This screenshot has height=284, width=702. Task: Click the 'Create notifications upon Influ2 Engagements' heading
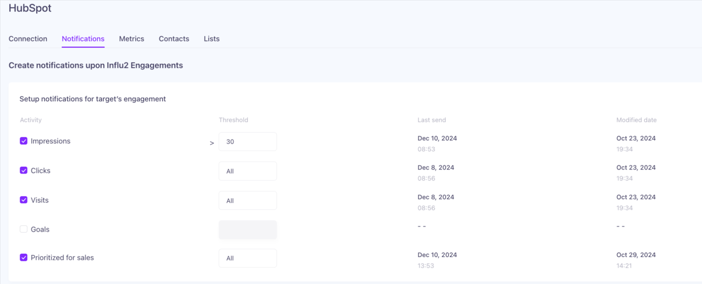coord(96,65)
